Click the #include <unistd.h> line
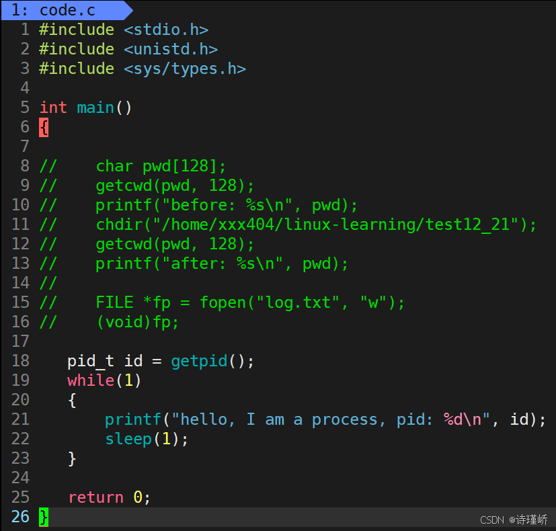Screen dimensions: 556x531 coord(128,49)
